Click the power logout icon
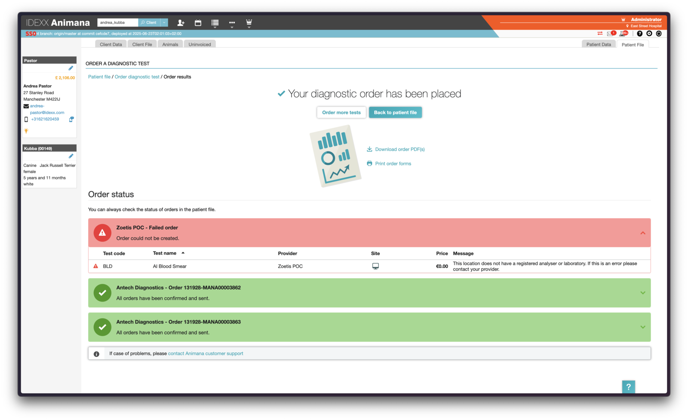The width and height of the screenshot is (688, 420). [x=659, y=34]
